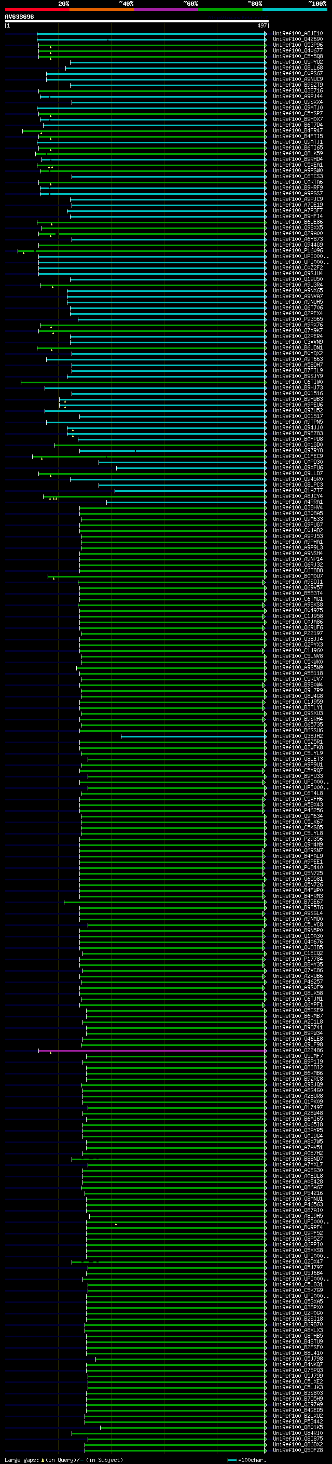Select hit label UniRef100_Q8LET3
Image resolution: width=332 pixels, height=1464 pixels.
(x=298, y=759)
